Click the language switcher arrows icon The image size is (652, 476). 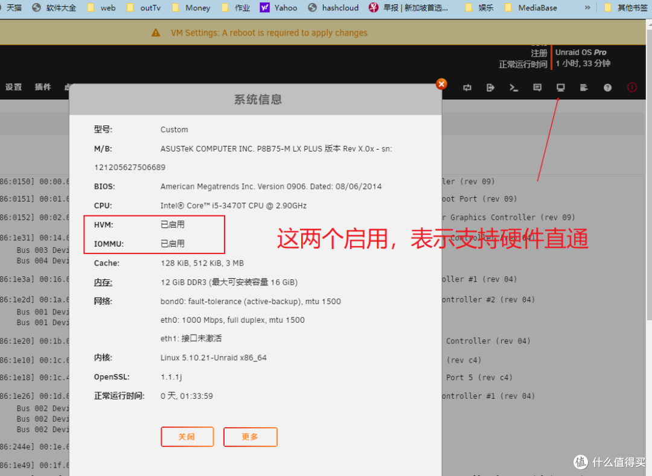[467, 87]
